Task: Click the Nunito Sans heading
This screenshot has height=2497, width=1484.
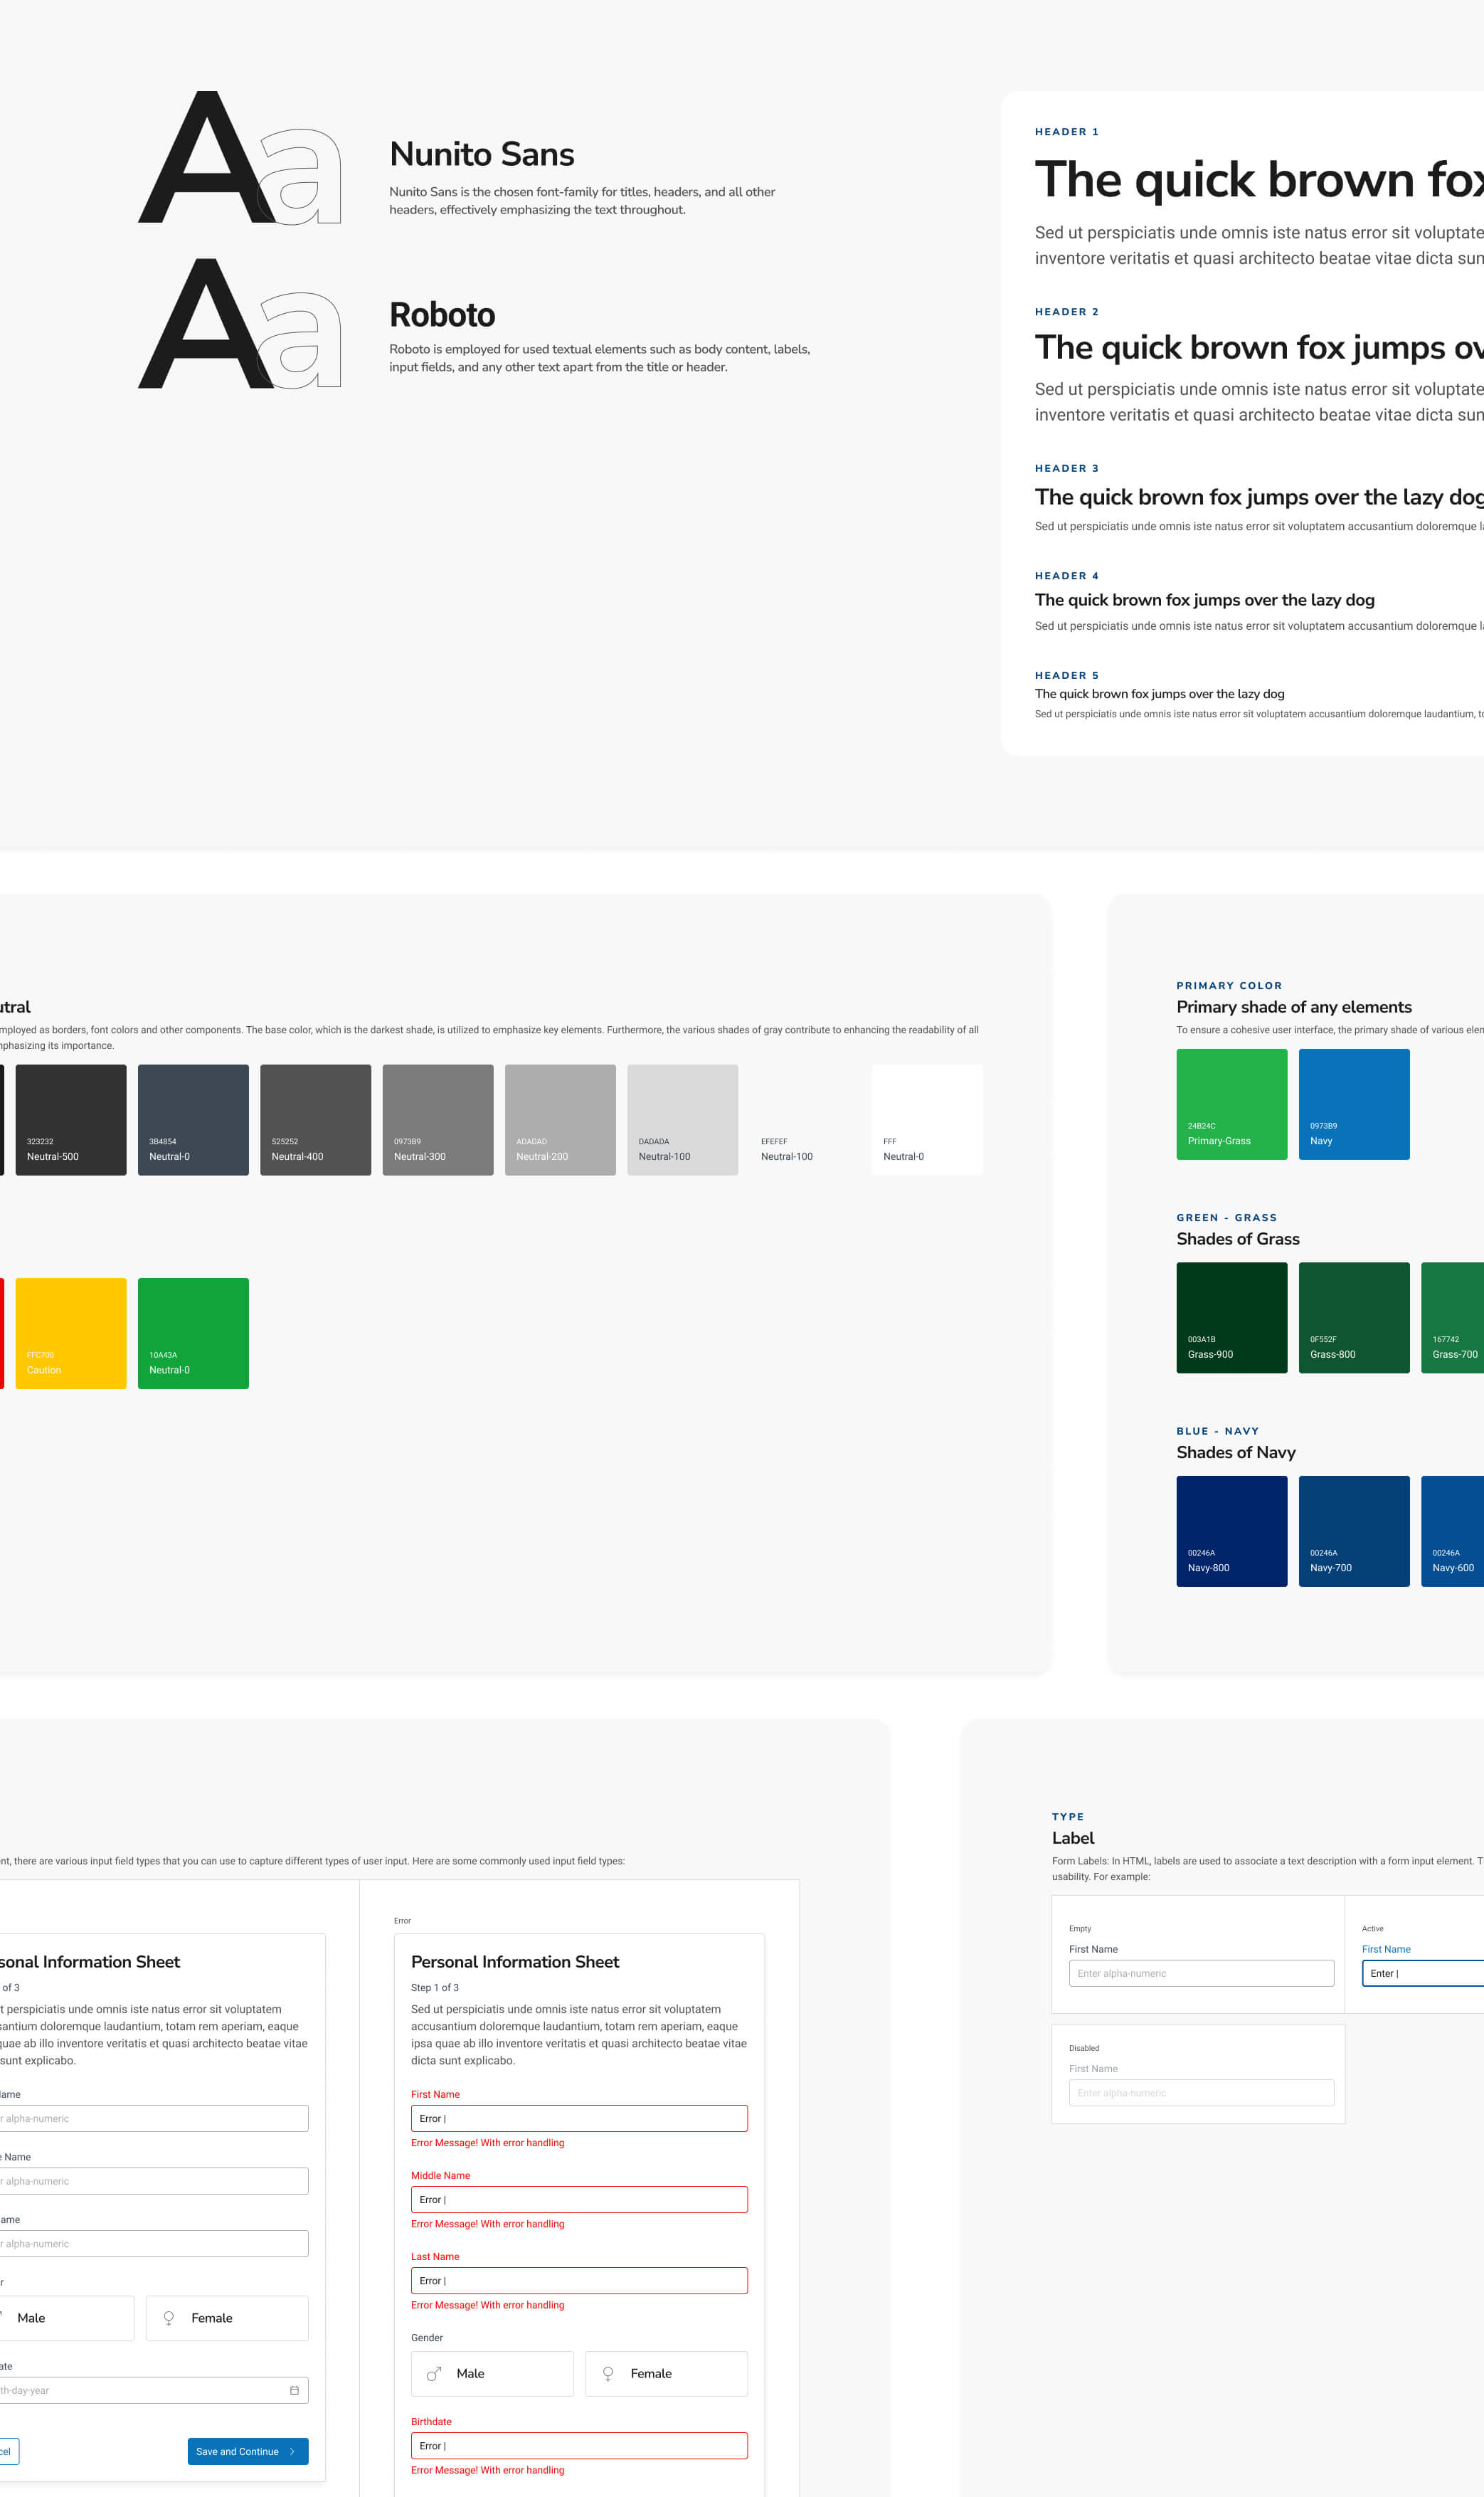Action: pos(482,154)
